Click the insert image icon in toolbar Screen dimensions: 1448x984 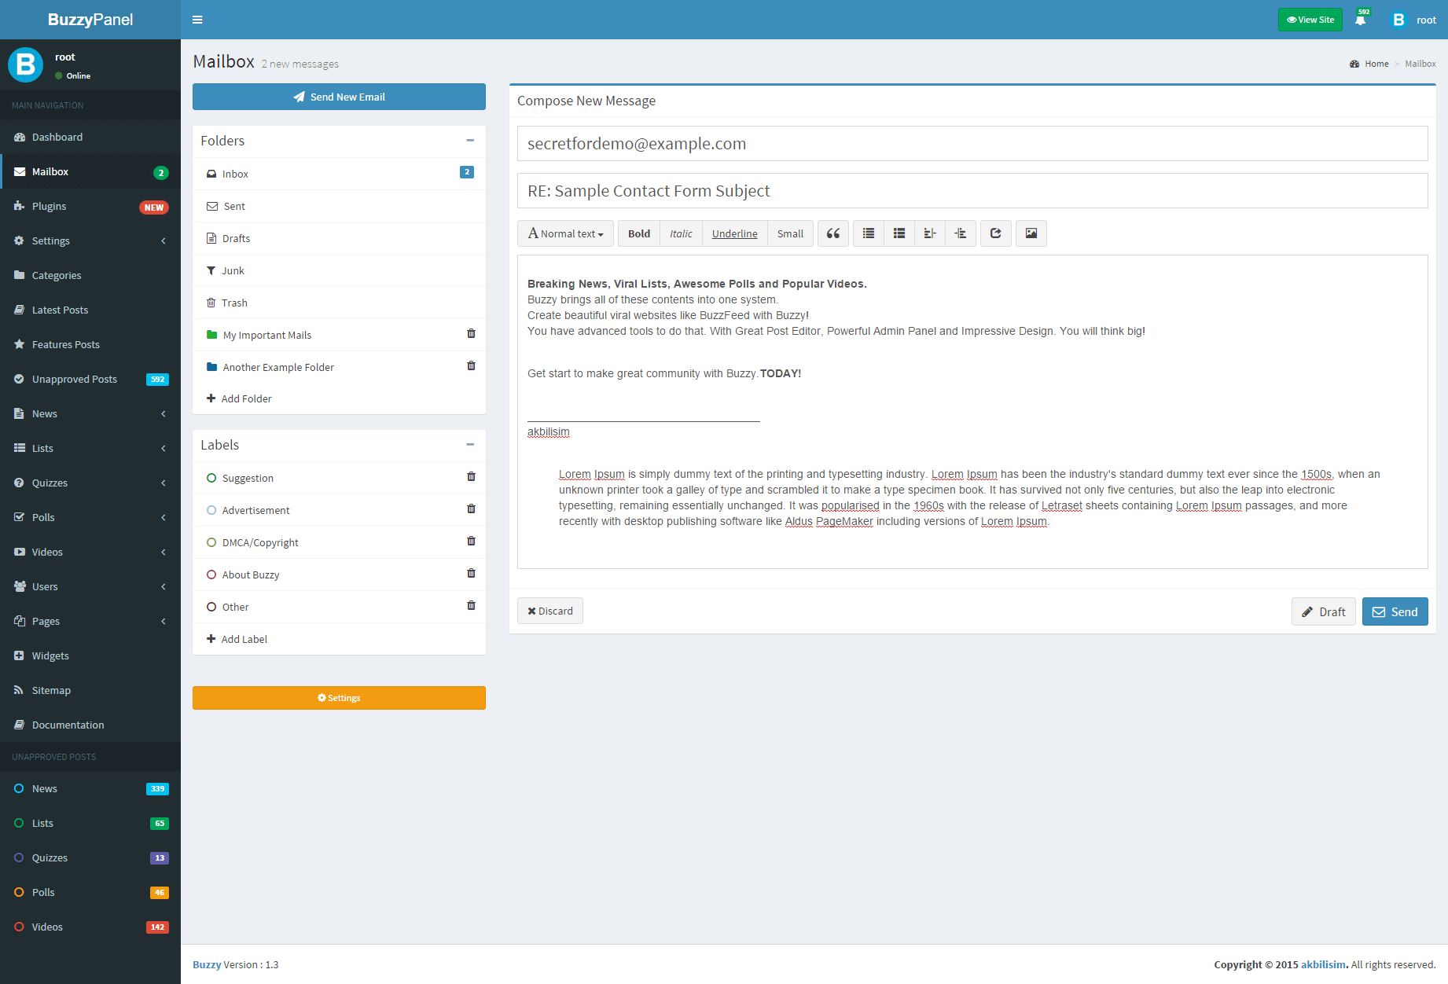[1031, 233]
